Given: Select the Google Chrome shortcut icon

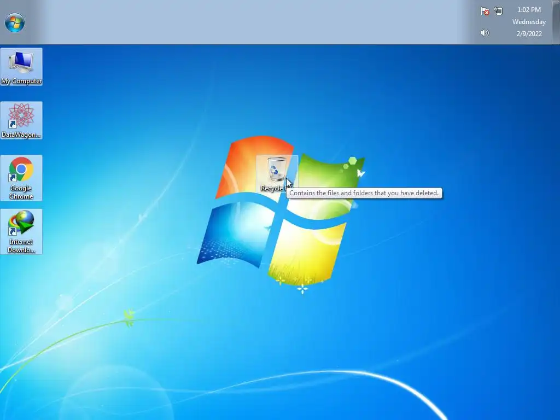Looking at the screenshot, I should pyautogui.click(x=21, y=178).
